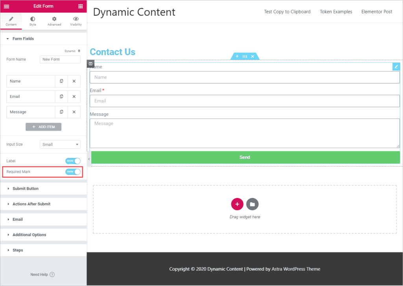Switch to the Advanced tab
Screen dimensions: 403x286
tap(54, 21)
